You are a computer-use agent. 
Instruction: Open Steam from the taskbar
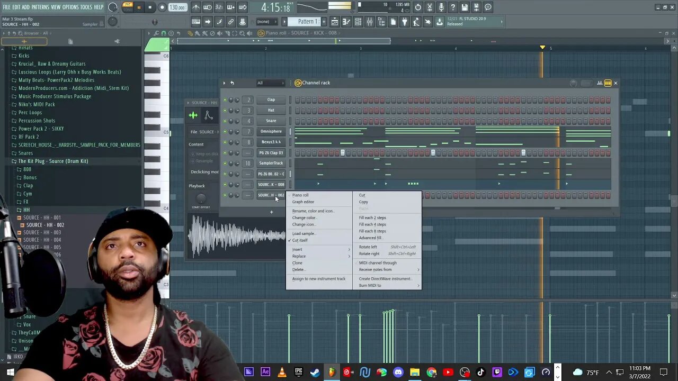(x=315, y=372)
